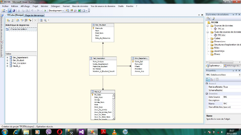
Task: Open the VLC media player taskbar icon
Action: point(114,132)
